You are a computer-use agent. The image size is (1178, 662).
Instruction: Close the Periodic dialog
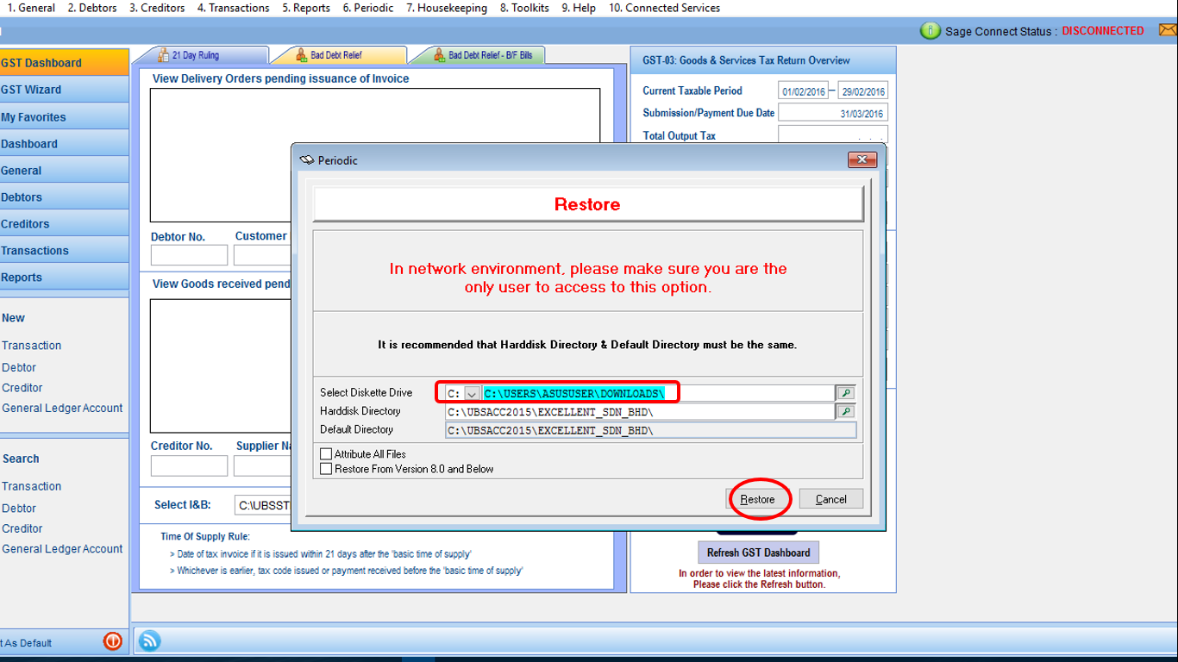tap(862, 159)
